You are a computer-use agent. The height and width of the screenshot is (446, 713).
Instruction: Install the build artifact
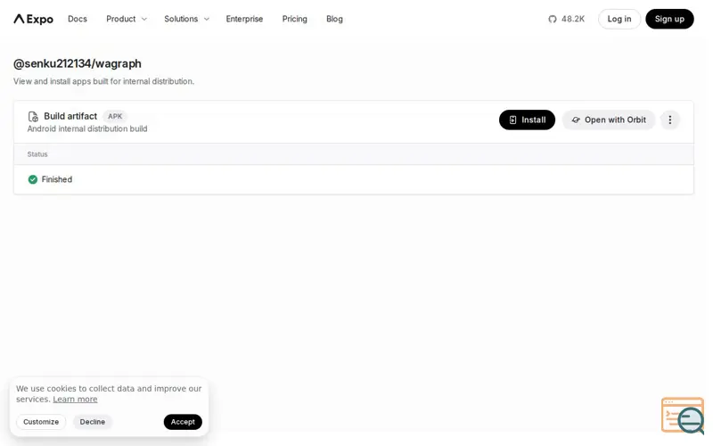pyautogui.click(x=527, y=120)
